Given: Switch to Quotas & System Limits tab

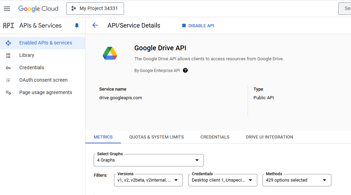Looking at the screenshot, I should point(156,137).
